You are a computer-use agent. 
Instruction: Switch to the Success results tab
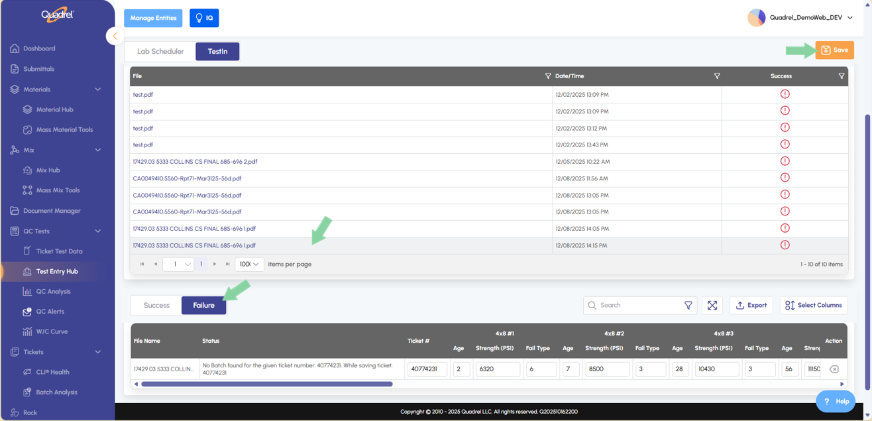(156, 306)
